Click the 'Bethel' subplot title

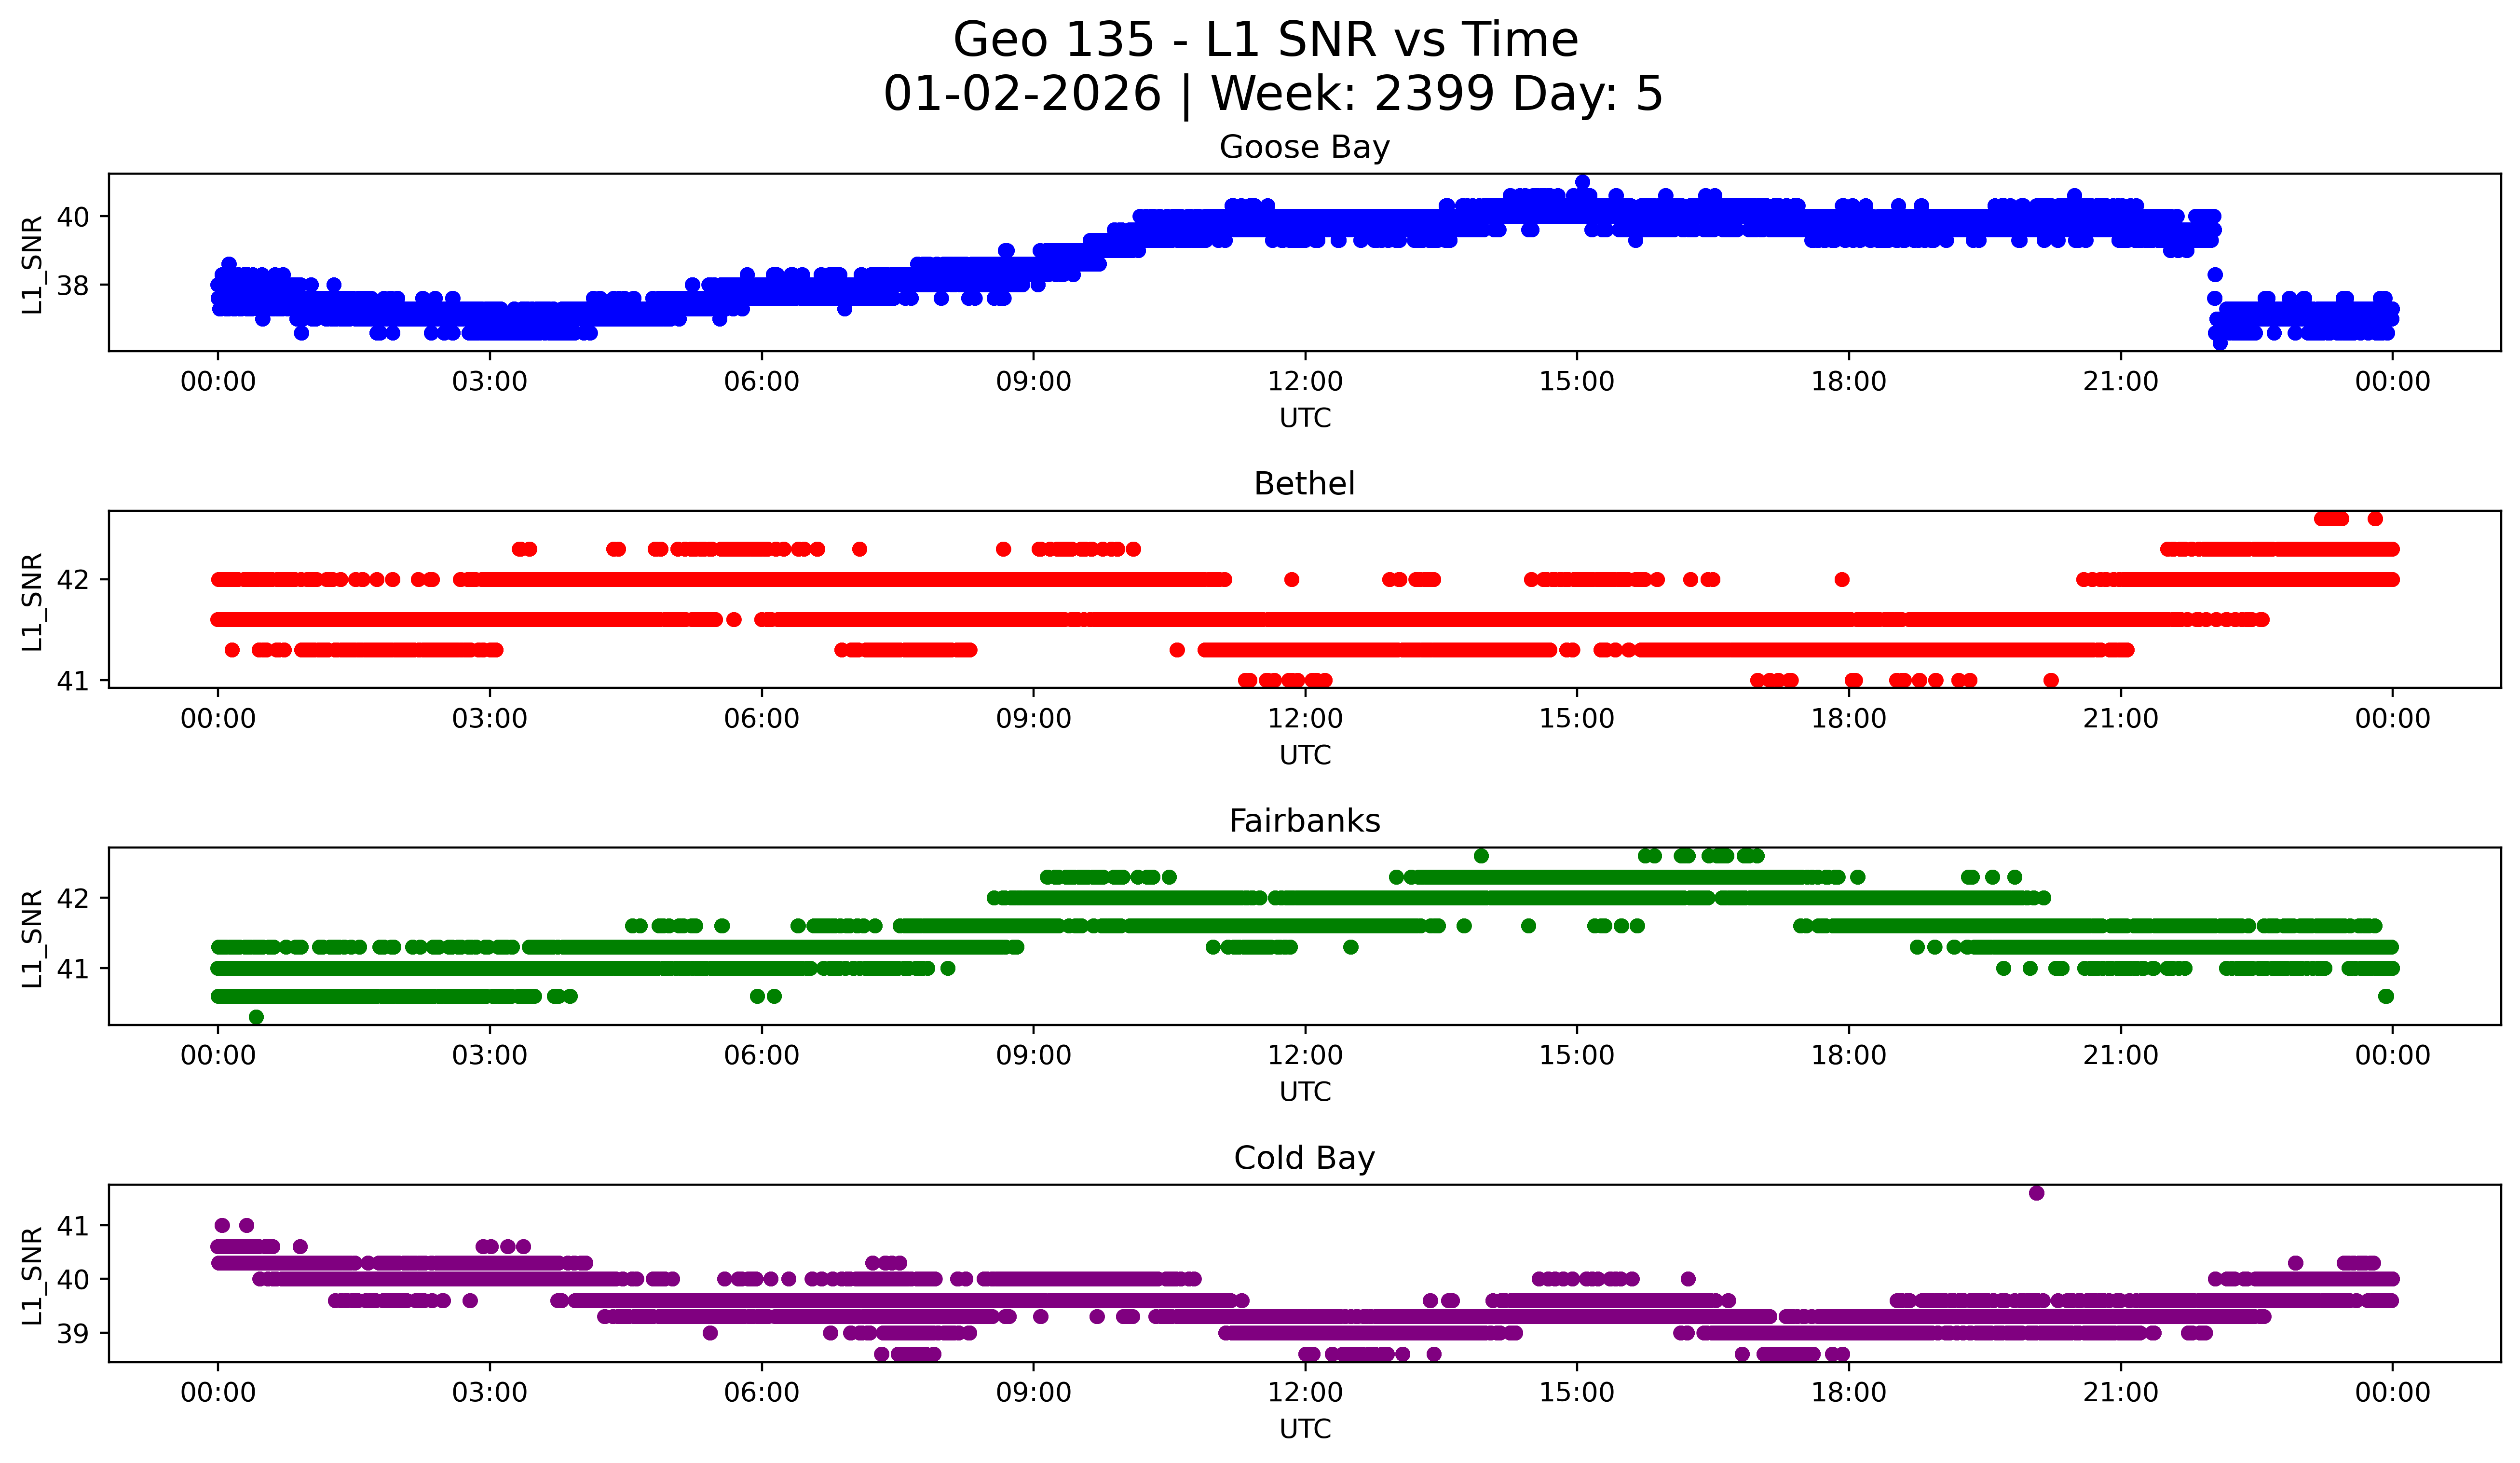pos(1304,484)
